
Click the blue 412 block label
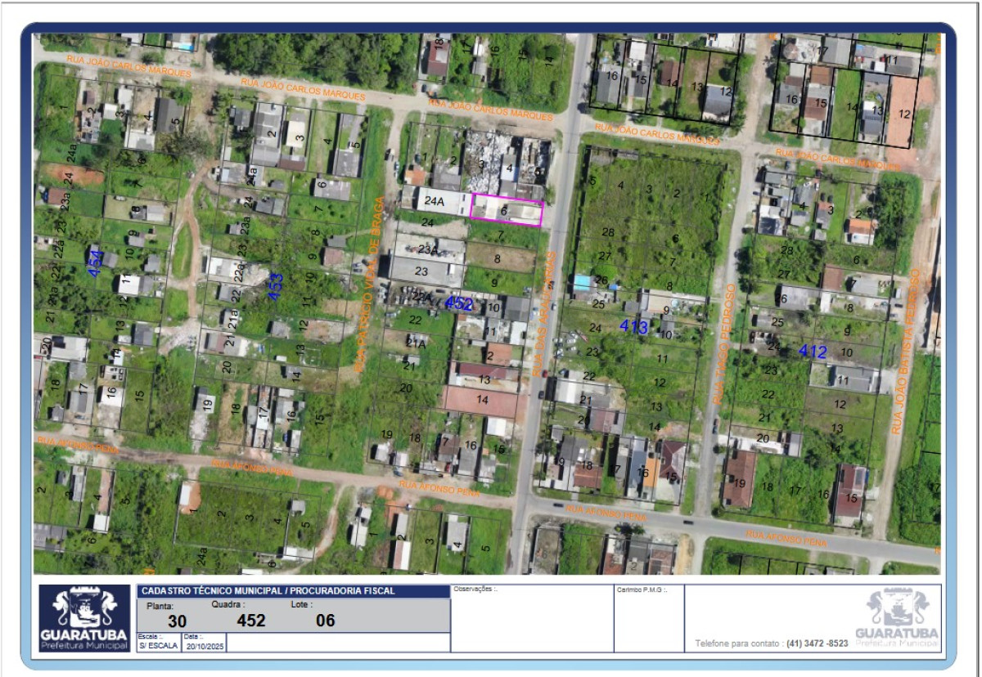tap(813, 352)
